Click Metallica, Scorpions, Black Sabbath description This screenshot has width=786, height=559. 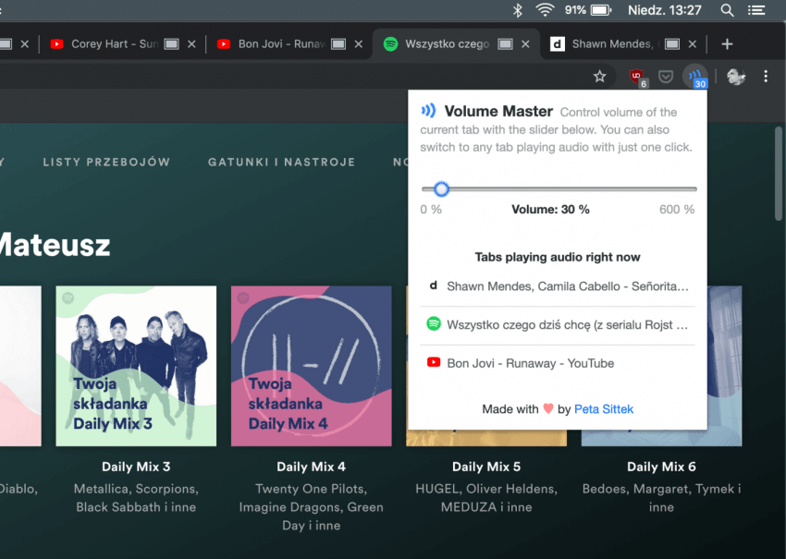(x=136, y=498)
